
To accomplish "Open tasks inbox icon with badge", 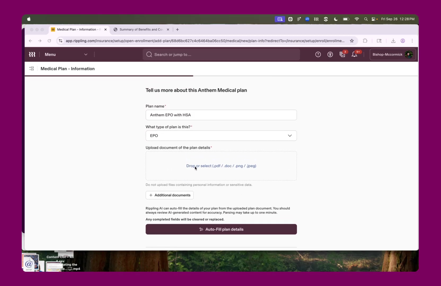I will [x=342, y=54].
